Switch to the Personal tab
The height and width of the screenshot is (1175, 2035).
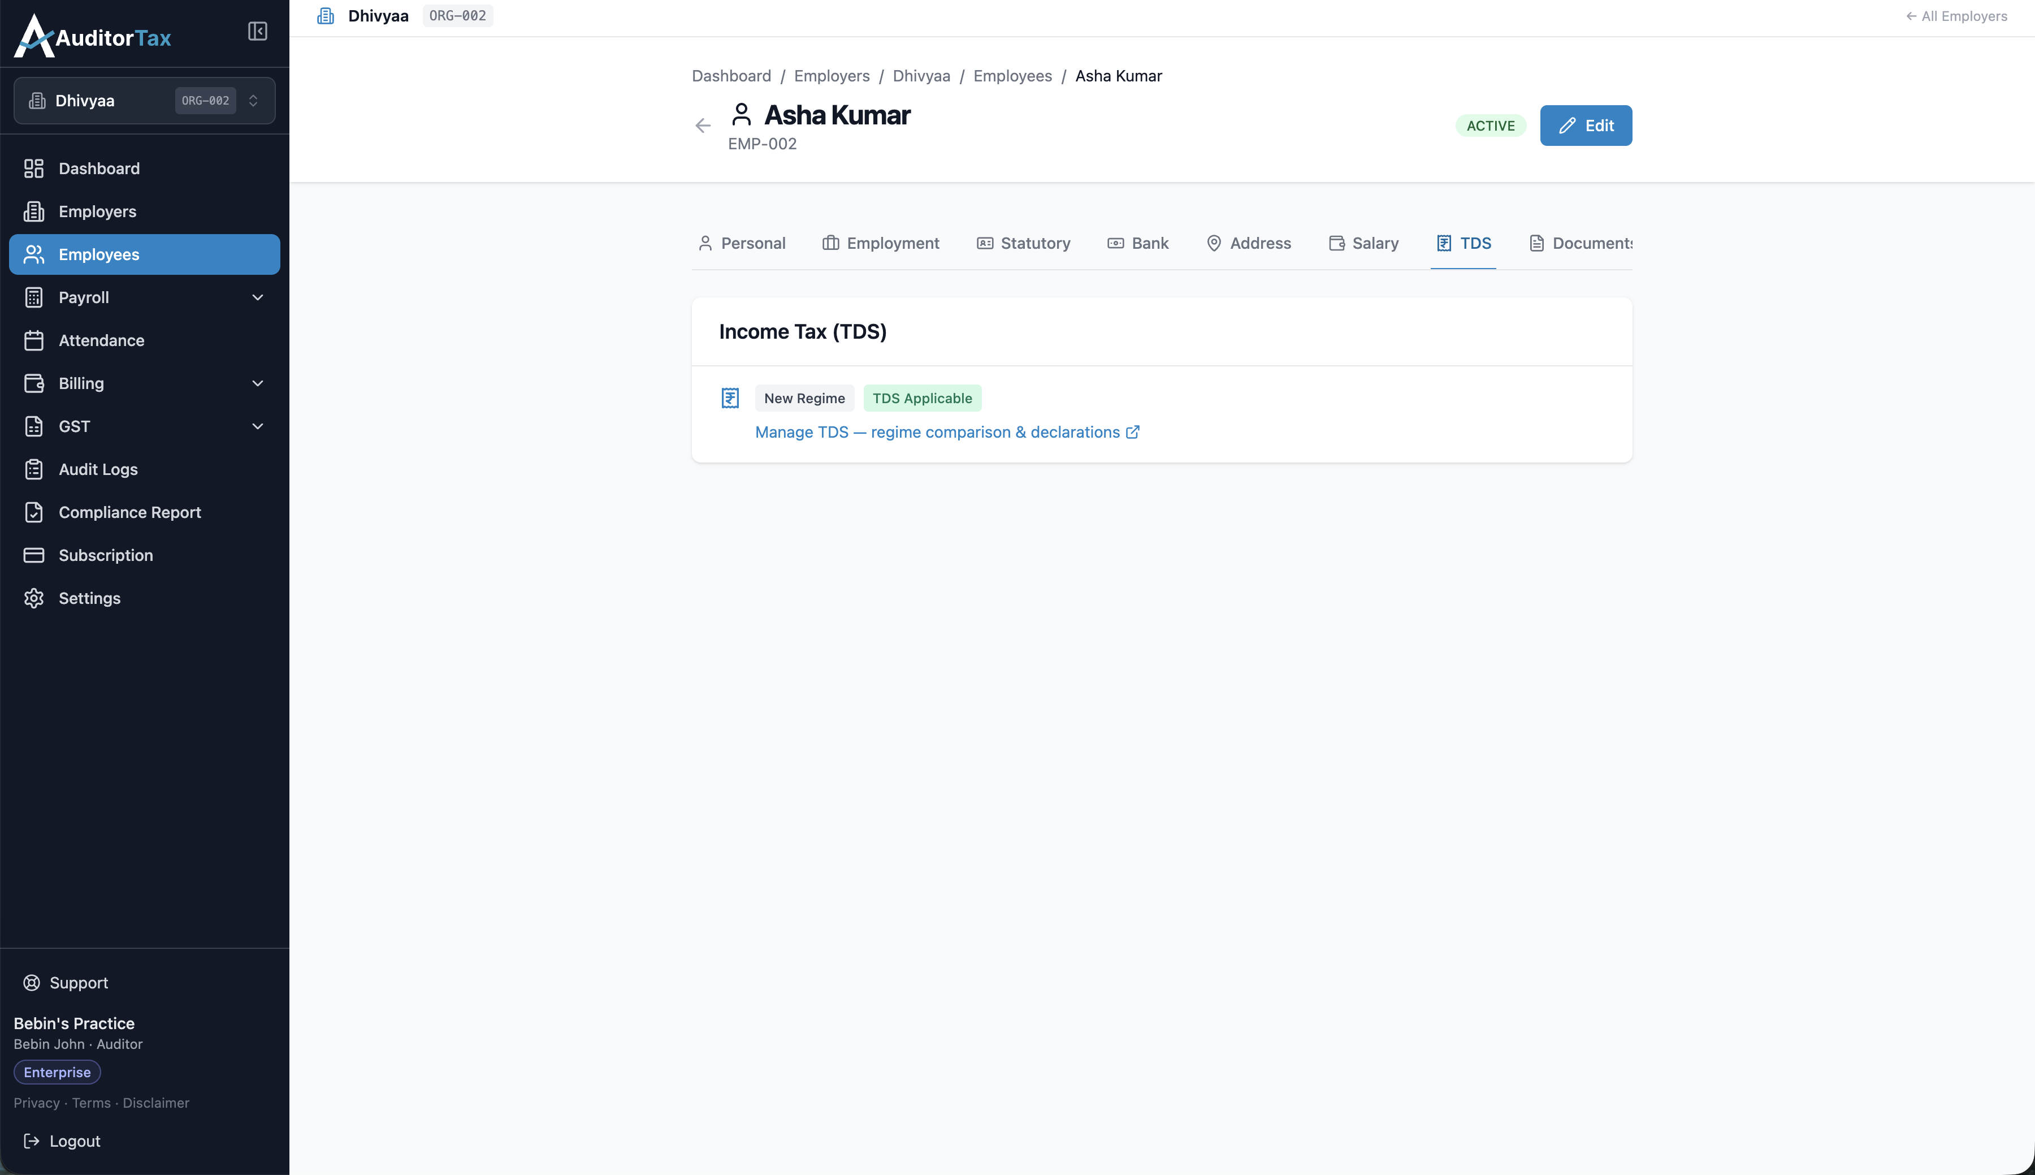coord(742,244)
